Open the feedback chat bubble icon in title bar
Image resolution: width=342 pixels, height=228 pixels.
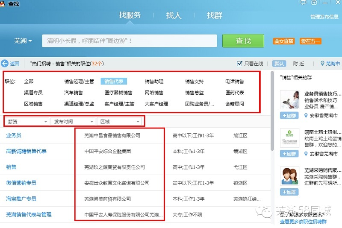pos(304,3)
